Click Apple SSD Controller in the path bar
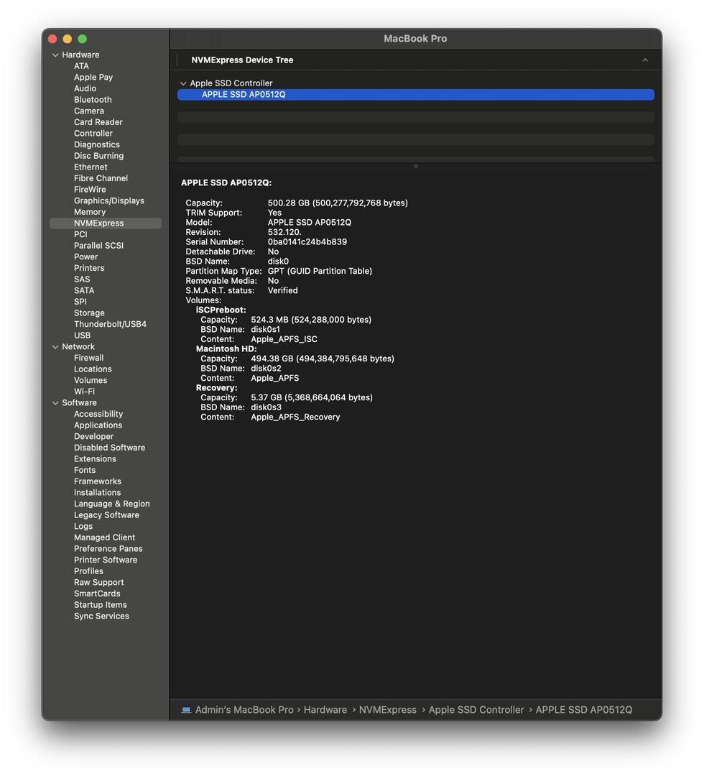The height and width of the screenshot is (776, 704). [476, 710]
